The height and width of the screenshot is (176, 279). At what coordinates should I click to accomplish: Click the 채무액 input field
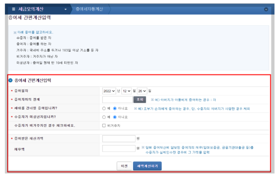tap(119, 148)
